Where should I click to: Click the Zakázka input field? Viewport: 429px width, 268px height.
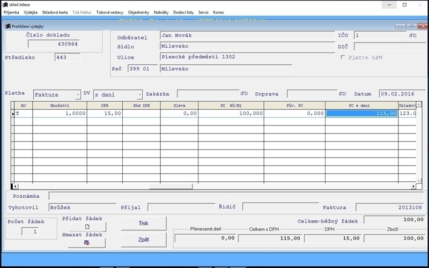pos(208,94)
